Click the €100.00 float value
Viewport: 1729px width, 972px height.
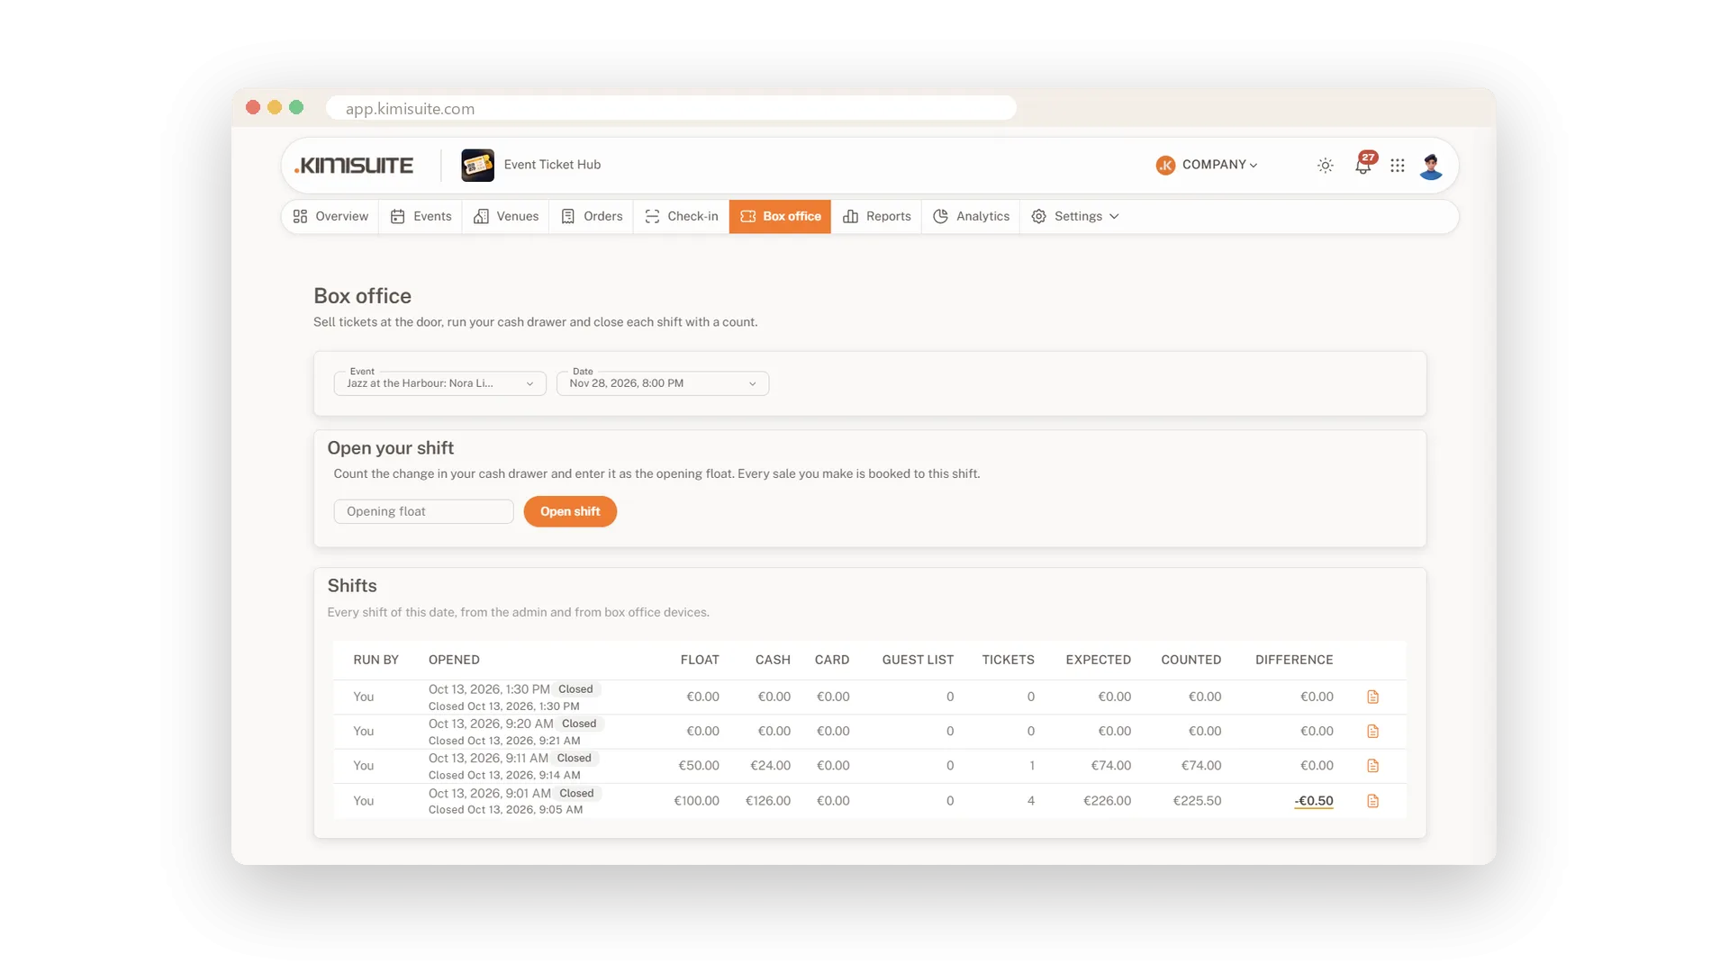coord(696,801)
